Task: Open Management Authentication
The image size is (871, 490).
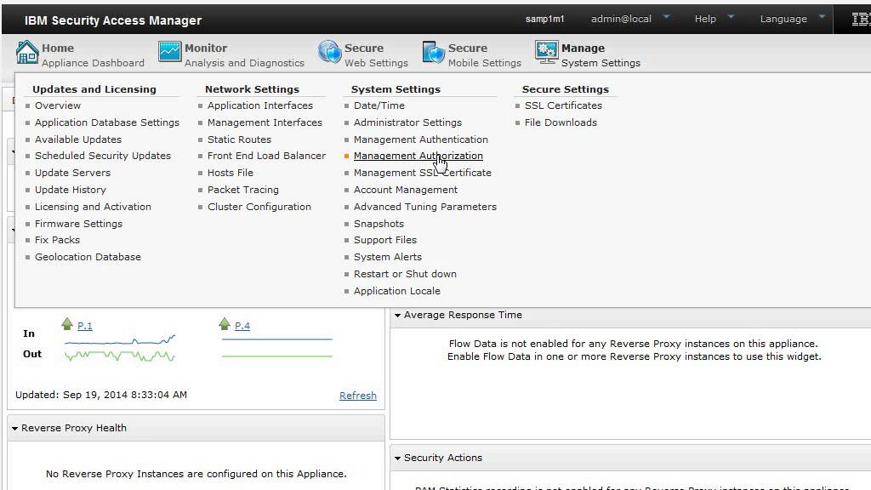Action: (420, 140)
